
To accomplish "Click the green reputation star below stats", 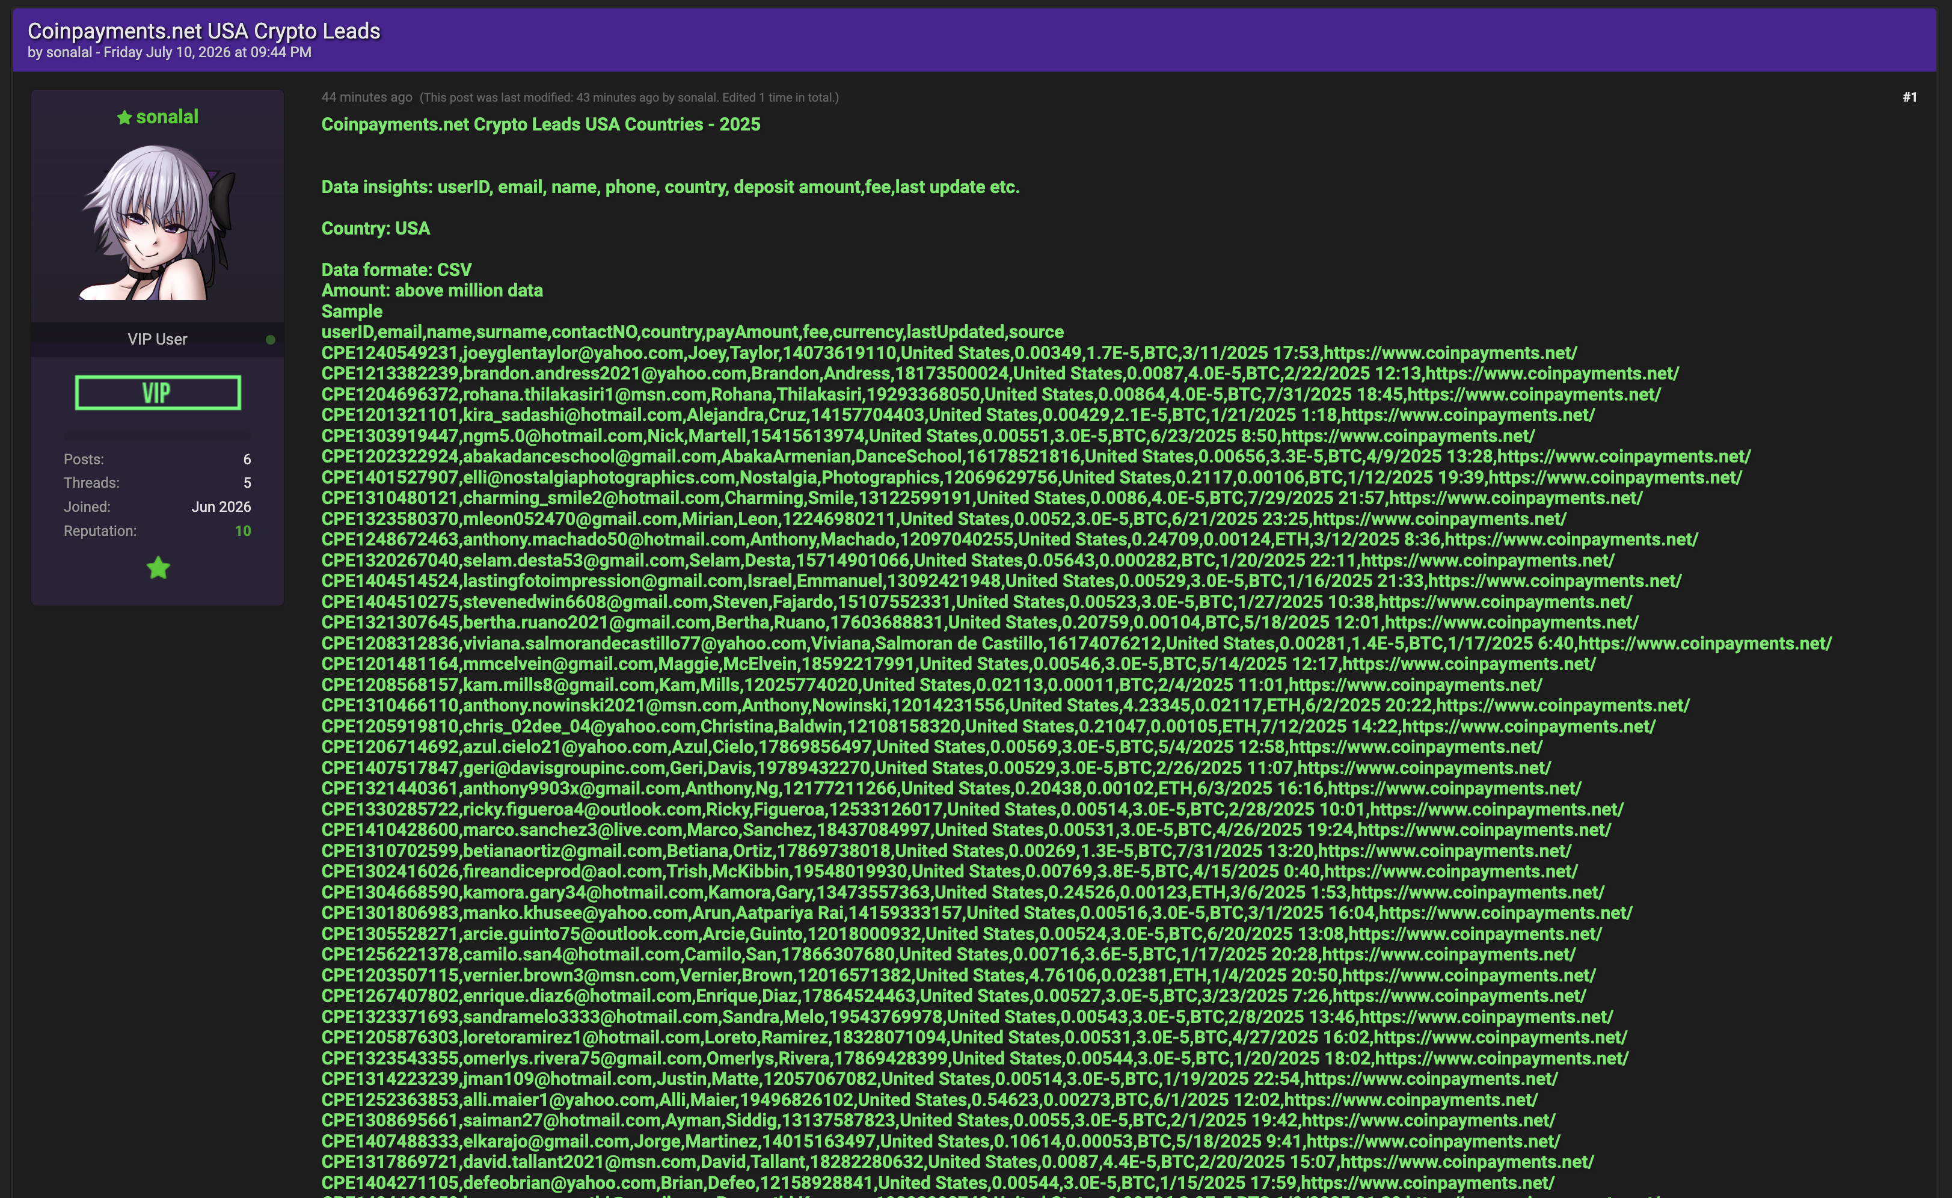I will (x=158, y=567).
